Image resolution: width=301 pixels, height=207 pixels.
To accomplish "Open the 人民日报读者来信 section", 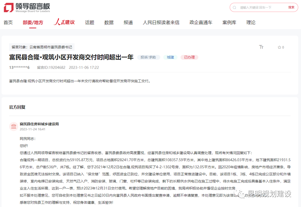I will coord(161,22).
